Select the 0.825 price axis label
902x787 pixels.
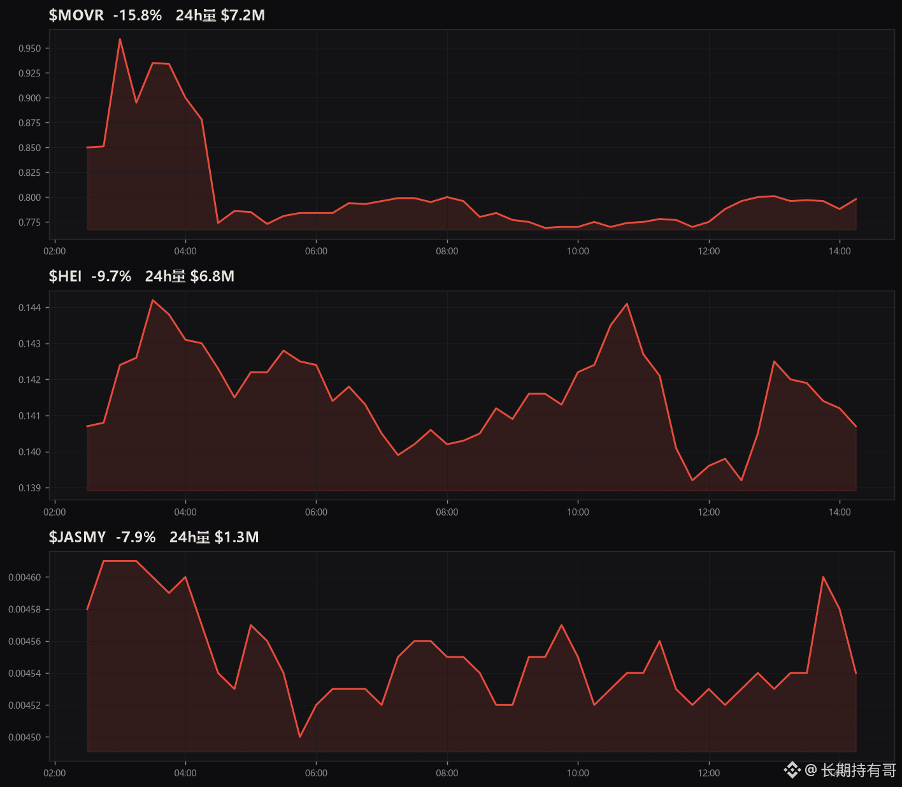click(x=29, y=173)
